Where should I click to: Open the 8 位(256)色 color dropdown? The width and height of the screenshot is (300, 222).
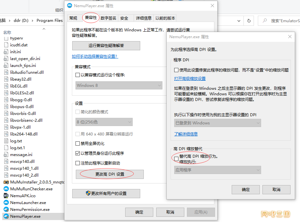point(104,122)
